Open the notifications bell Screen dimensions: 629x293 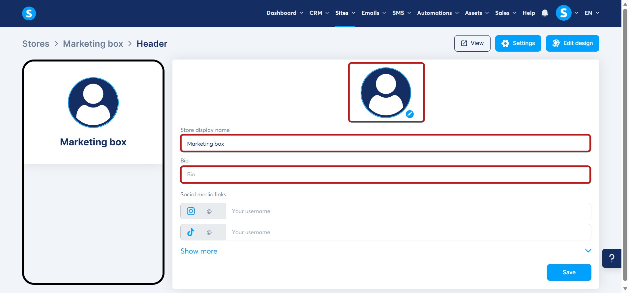545,13
